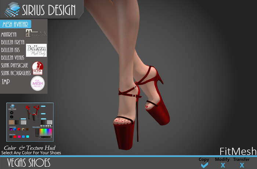Open the Color & Texture HUD thumbnail
Image resolution: width=257 pixels, height=169 pixels.
click(30, 122)
